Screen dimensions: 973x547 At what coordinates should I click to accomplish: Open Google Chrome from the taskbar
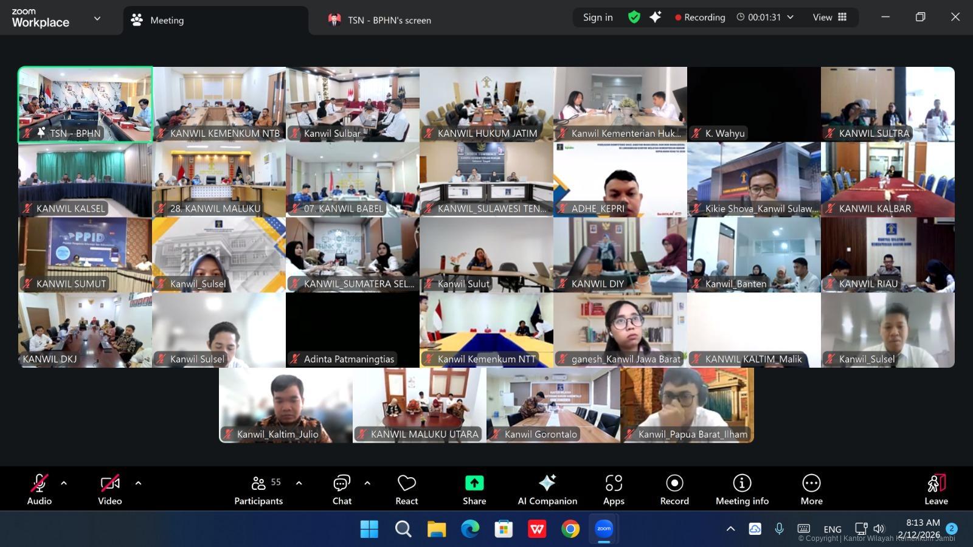(x=570, y=529)
